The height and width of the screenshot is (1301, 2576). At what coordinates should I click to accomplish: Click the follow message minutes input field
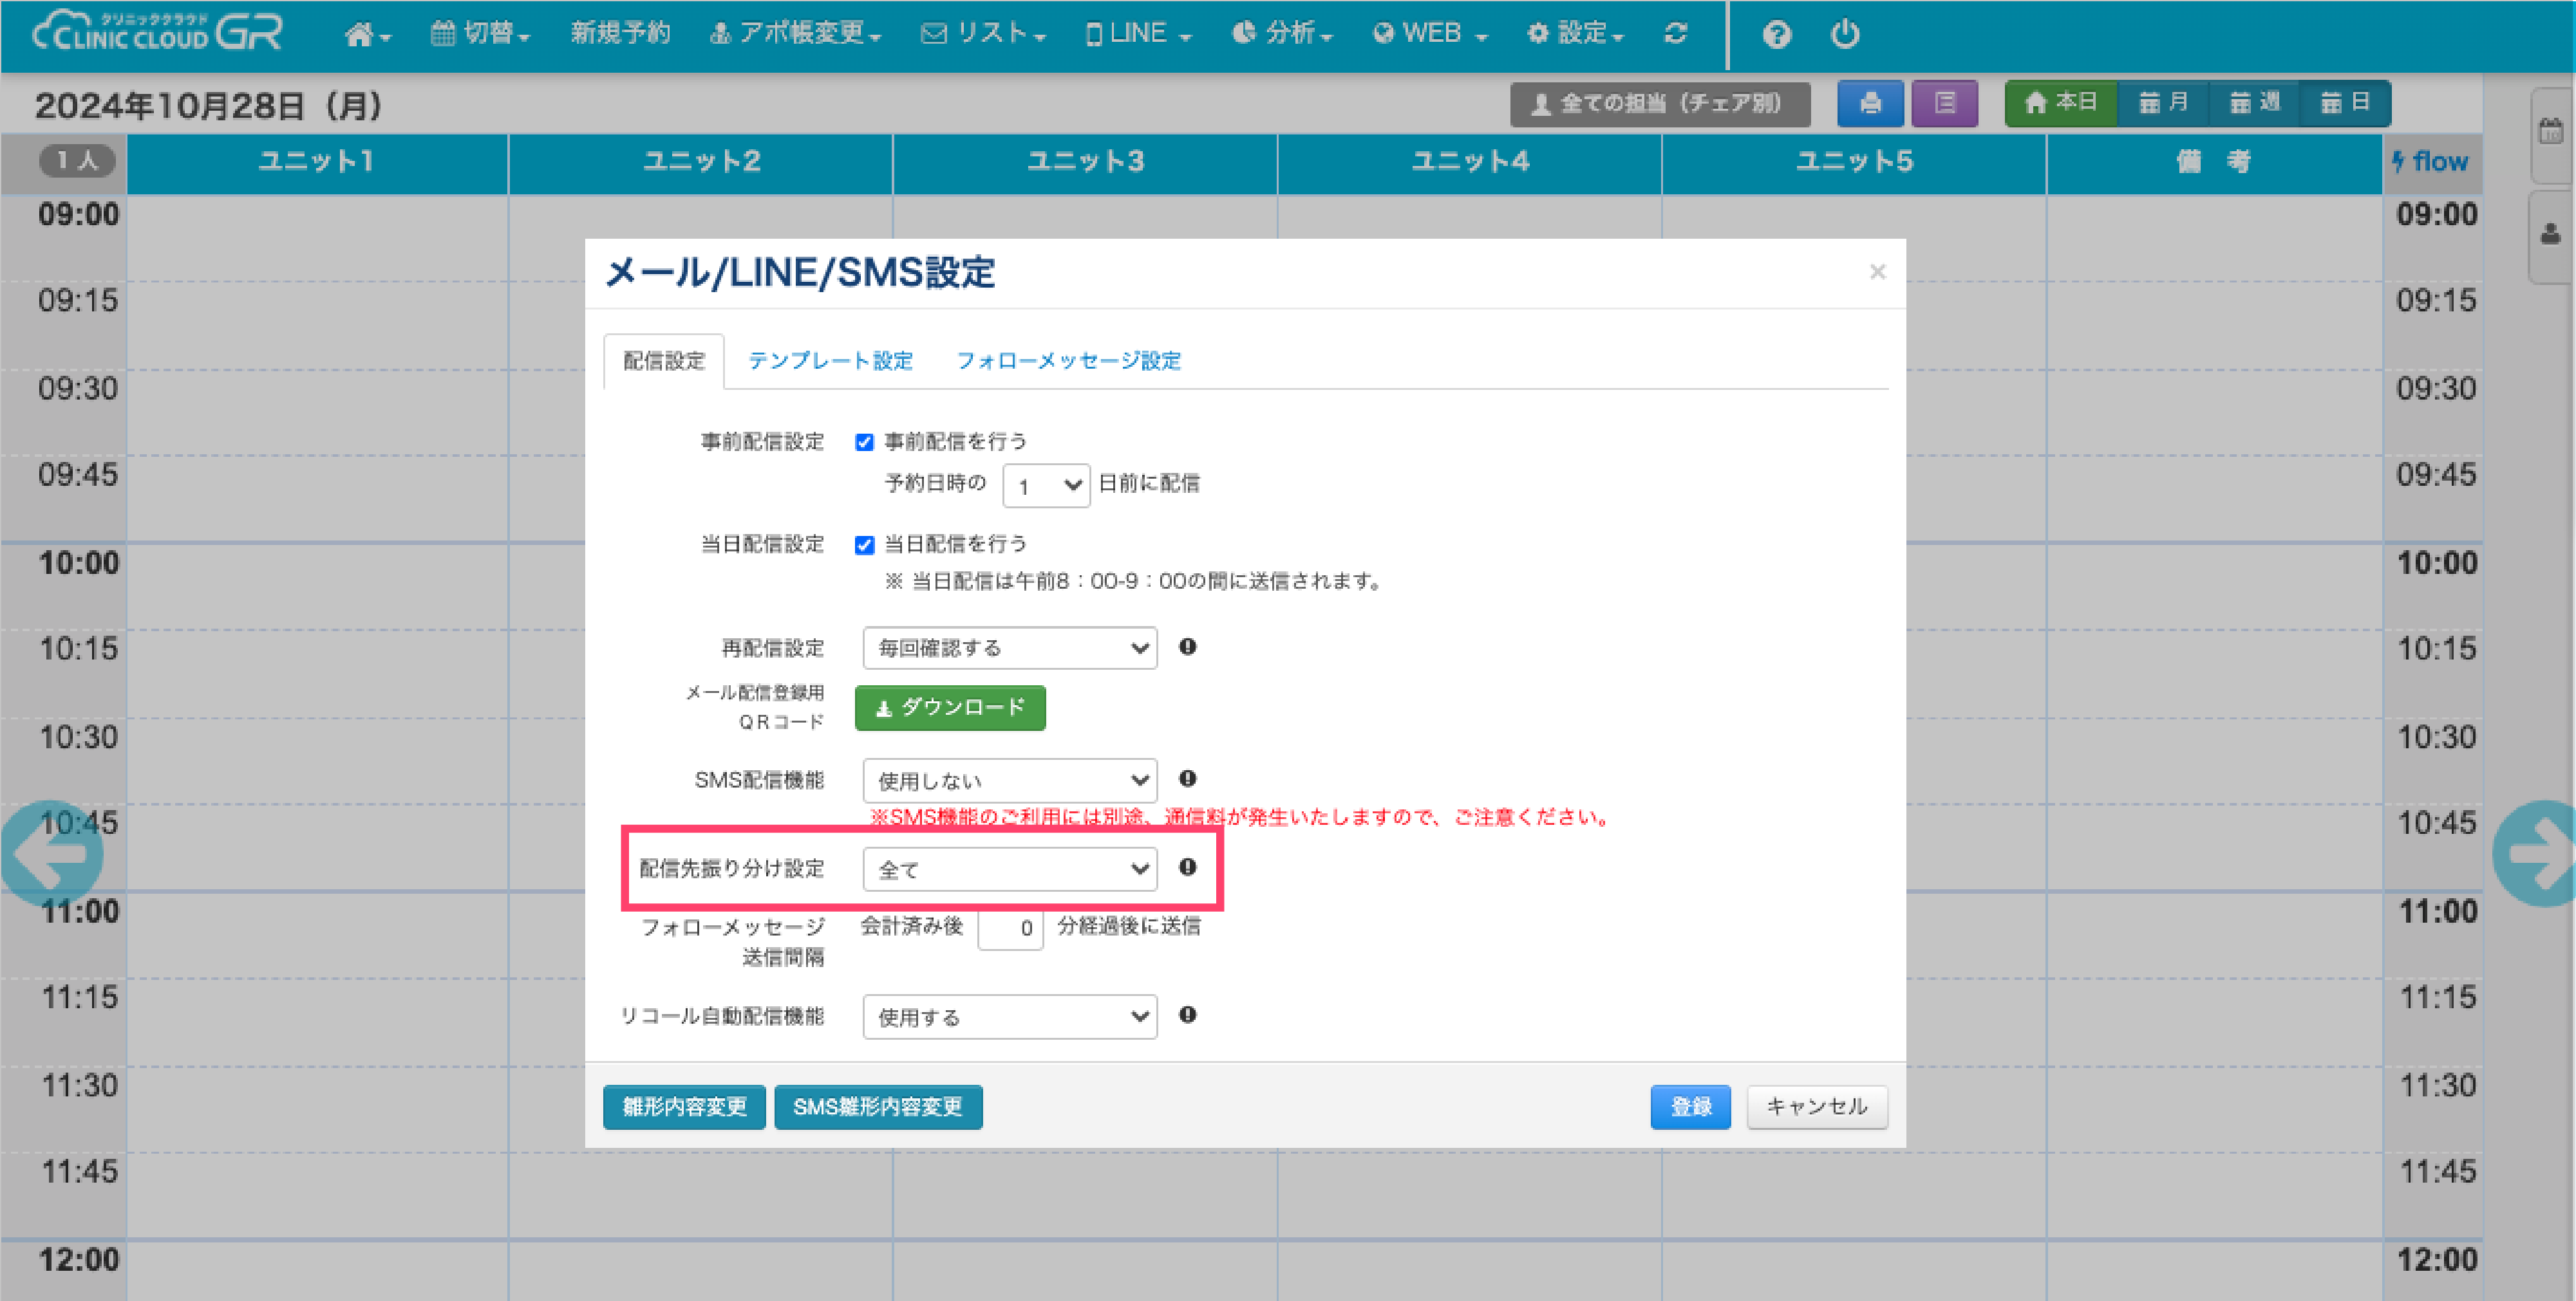(1010, 928)
